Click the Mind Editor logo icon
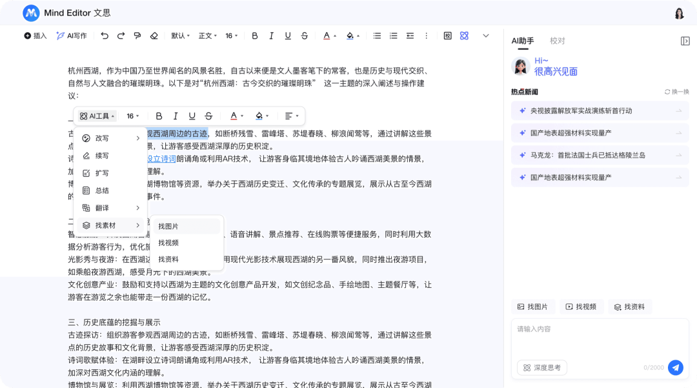This screenshot has height=388, width=697. coord(31,13)
